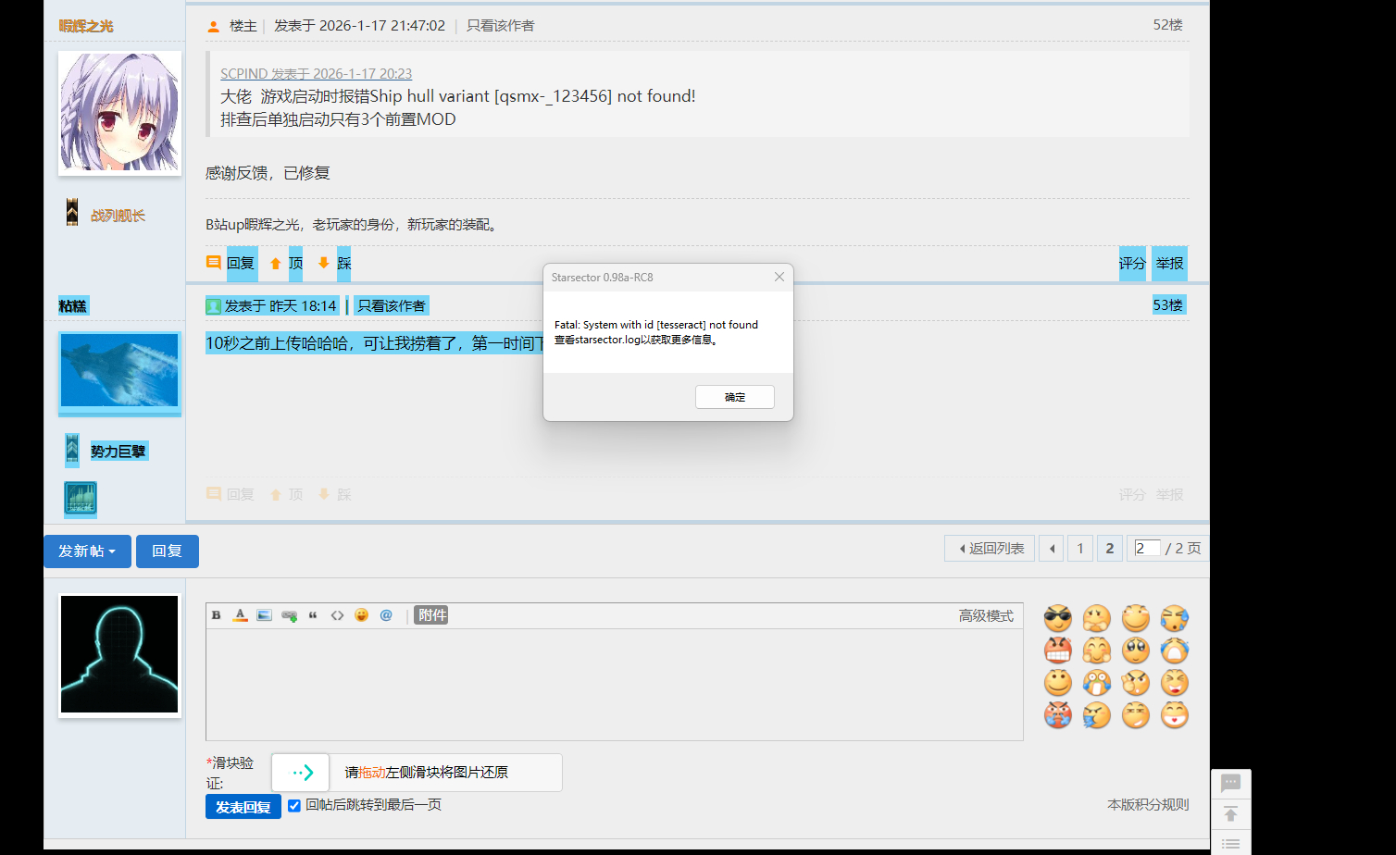Confirm the Starsector error with 确定

point(734,396)
